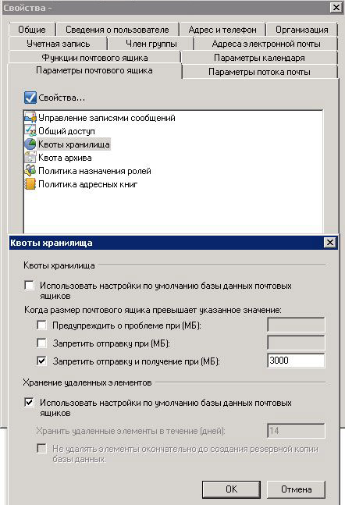Open the Адреса электронной почты tab
345x505 pixels.
tap(266, 44)
